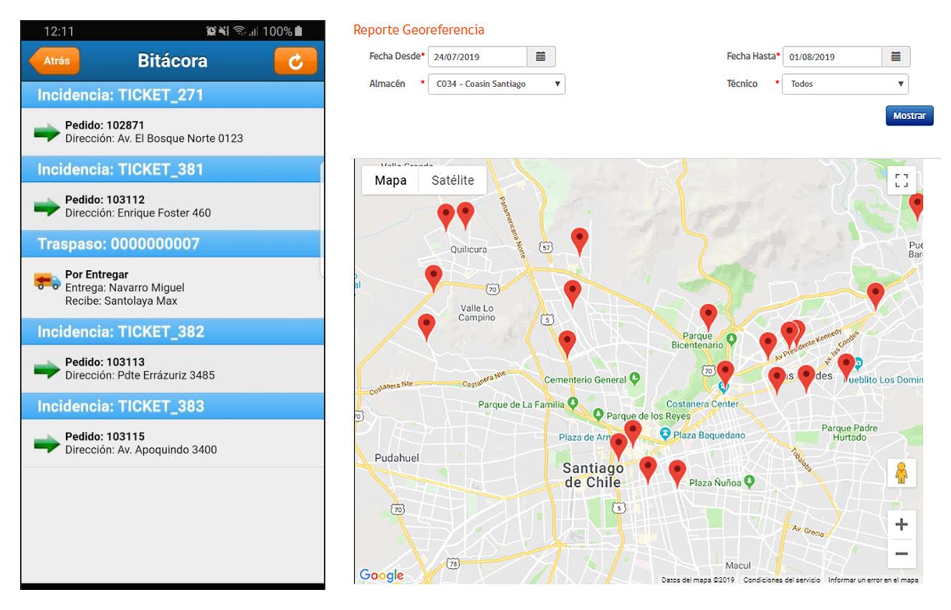951x610 pixels.
Task: Click the Mostrar button
Action: [x=909, y=115]
